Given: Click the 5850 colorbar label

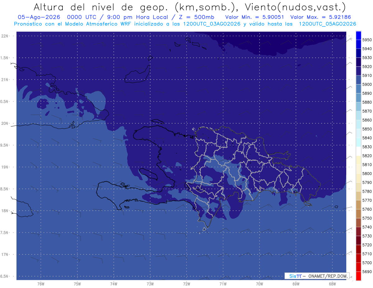Looking at the screenshot, I should 367,129.
